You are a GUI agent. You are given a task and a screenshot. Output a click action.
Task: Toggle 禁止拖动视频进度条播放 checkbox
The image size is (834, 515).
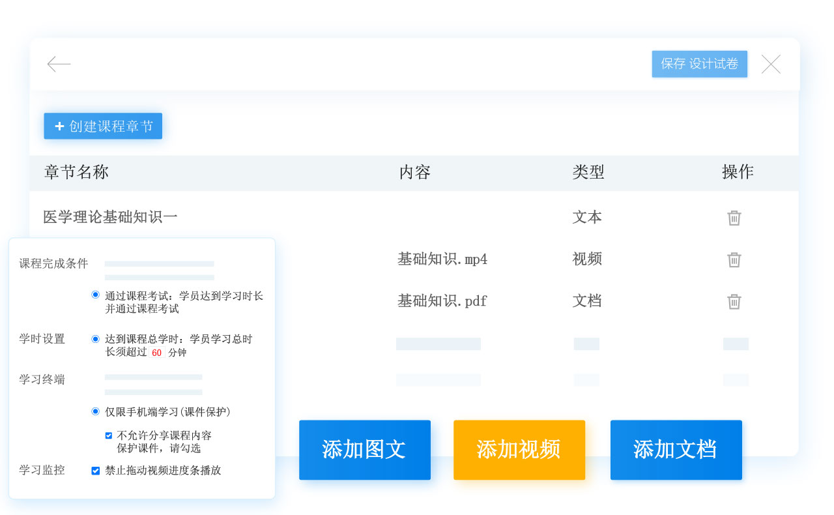[96, 471]
